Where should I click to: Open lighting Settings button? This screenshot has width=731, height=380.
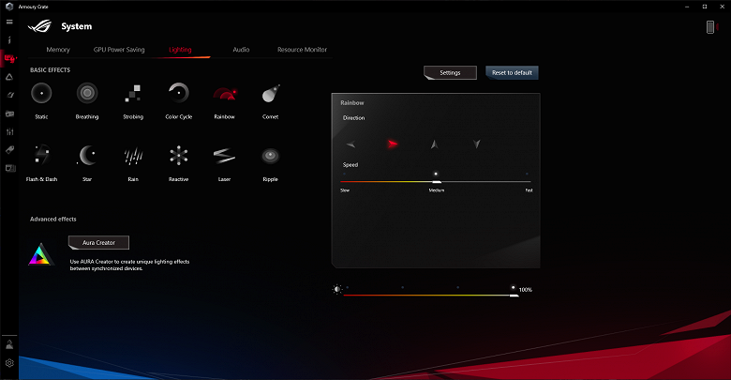450,73
